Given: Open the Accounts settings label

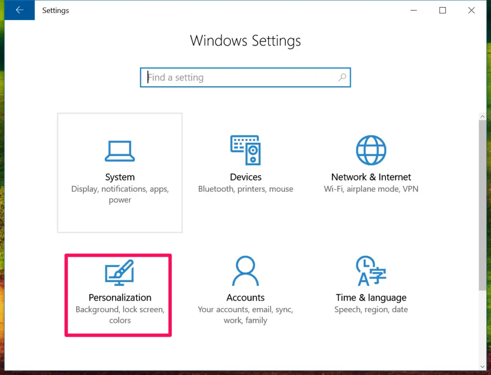Looking at the screenshot, I should (x=245, y=297).
